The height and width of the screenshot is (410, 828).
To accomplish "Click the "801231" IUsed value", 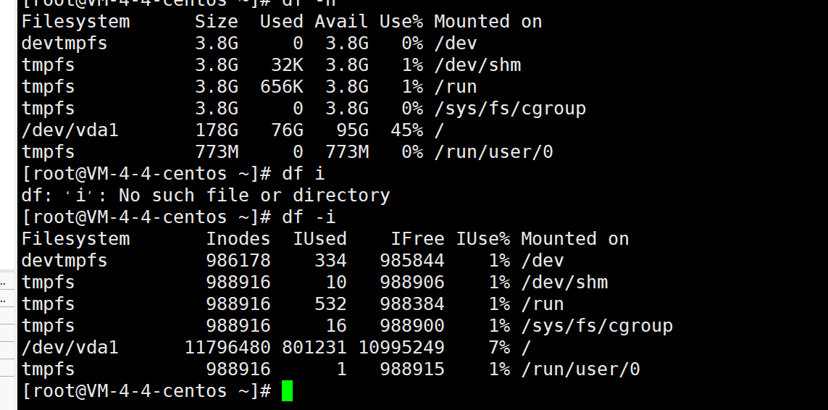I will coord(314,347).
